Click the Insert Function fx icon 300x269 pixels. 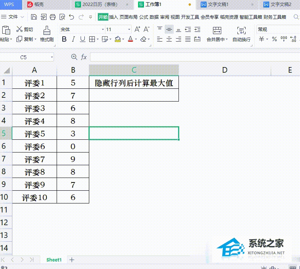(84, 57)
